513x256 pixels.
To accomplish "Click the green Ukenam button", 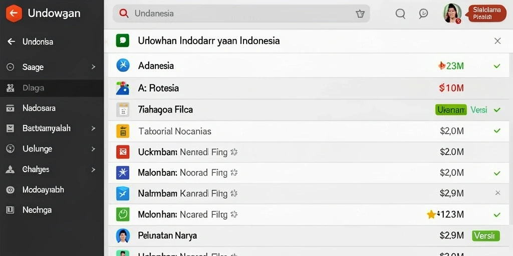I will click(x=451, y=109).
